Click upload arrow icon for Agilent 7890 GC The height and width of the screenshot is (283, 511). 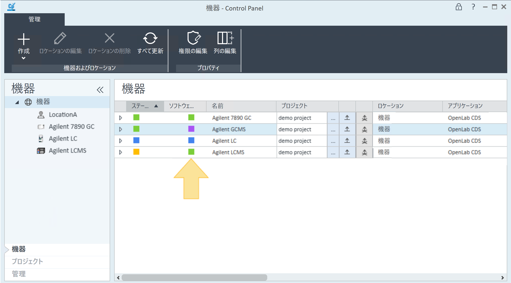click(347, 118)
